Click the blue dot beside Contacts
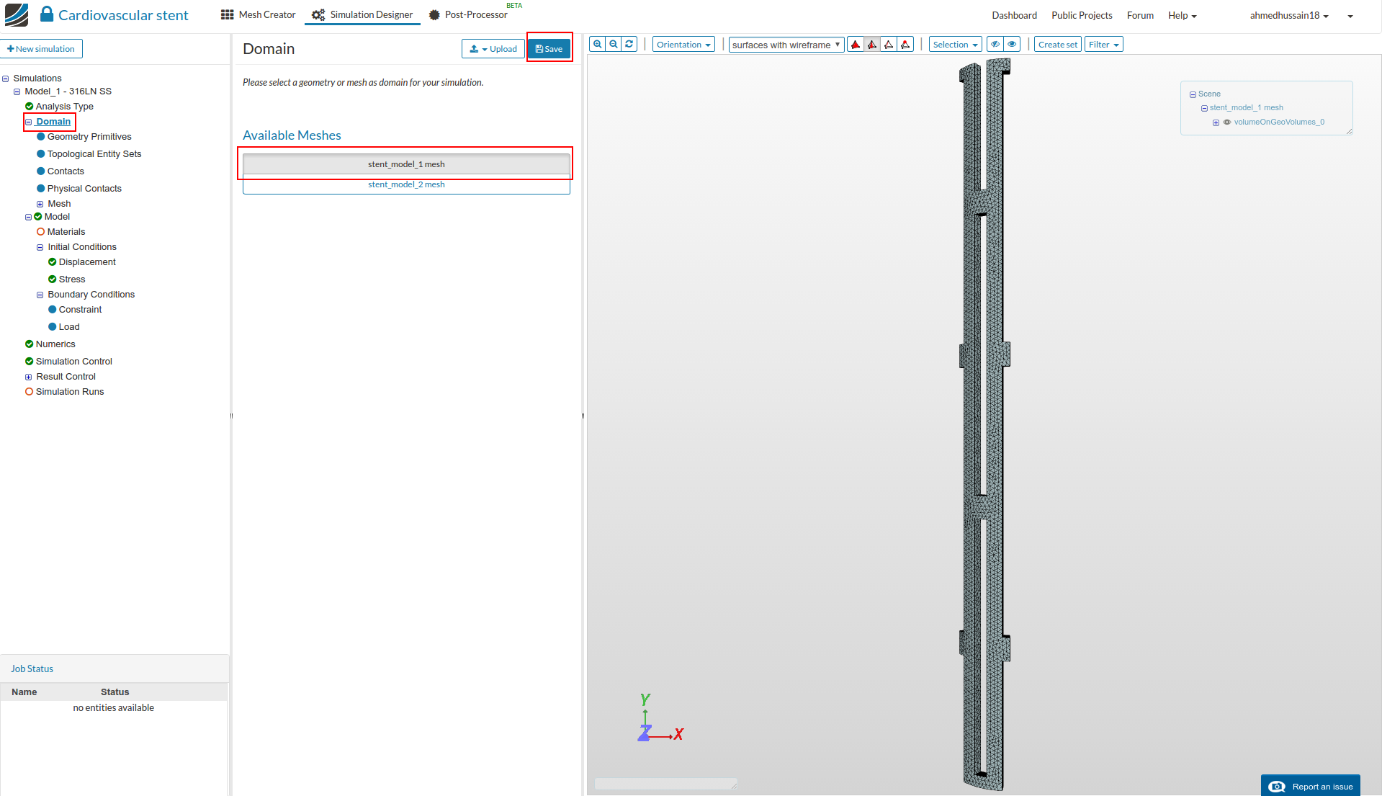 (x=41, y=171)
